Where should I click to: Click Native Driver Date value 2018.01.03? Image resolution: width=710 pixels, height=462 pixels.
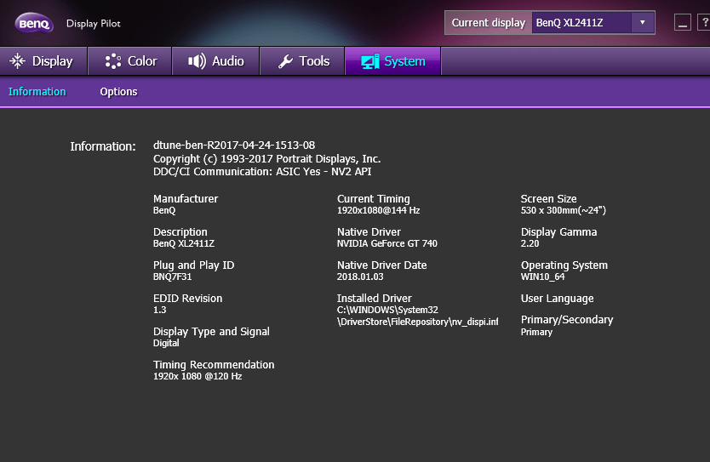[x=360, y=277]
